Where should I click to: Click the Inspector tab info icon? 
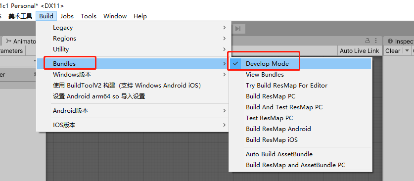[x=390, y=41]
